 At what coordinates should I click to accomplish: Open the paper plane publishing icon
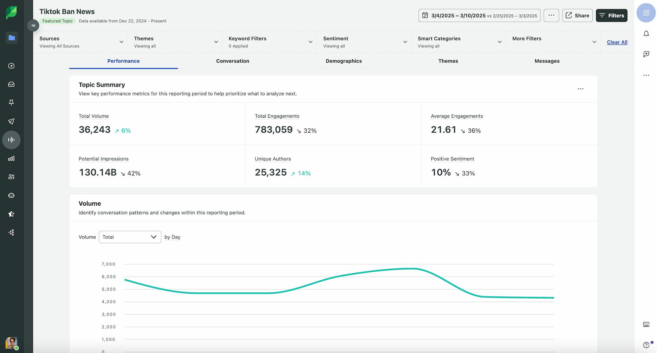(11, 121)
